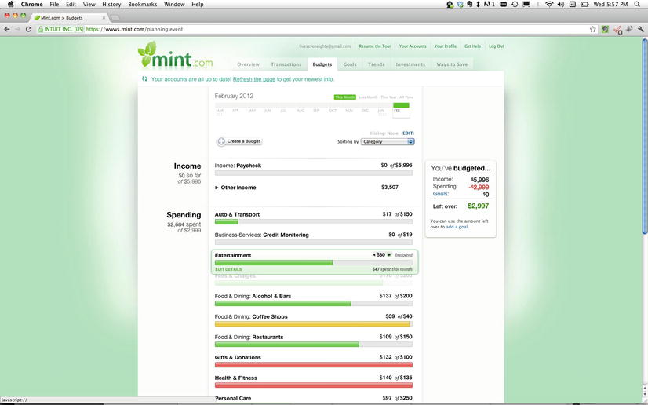The height and width of the screenshot is (405, 648).
Task: Click the refresh accounts icon beside the status message
Action: coord(144,79)
